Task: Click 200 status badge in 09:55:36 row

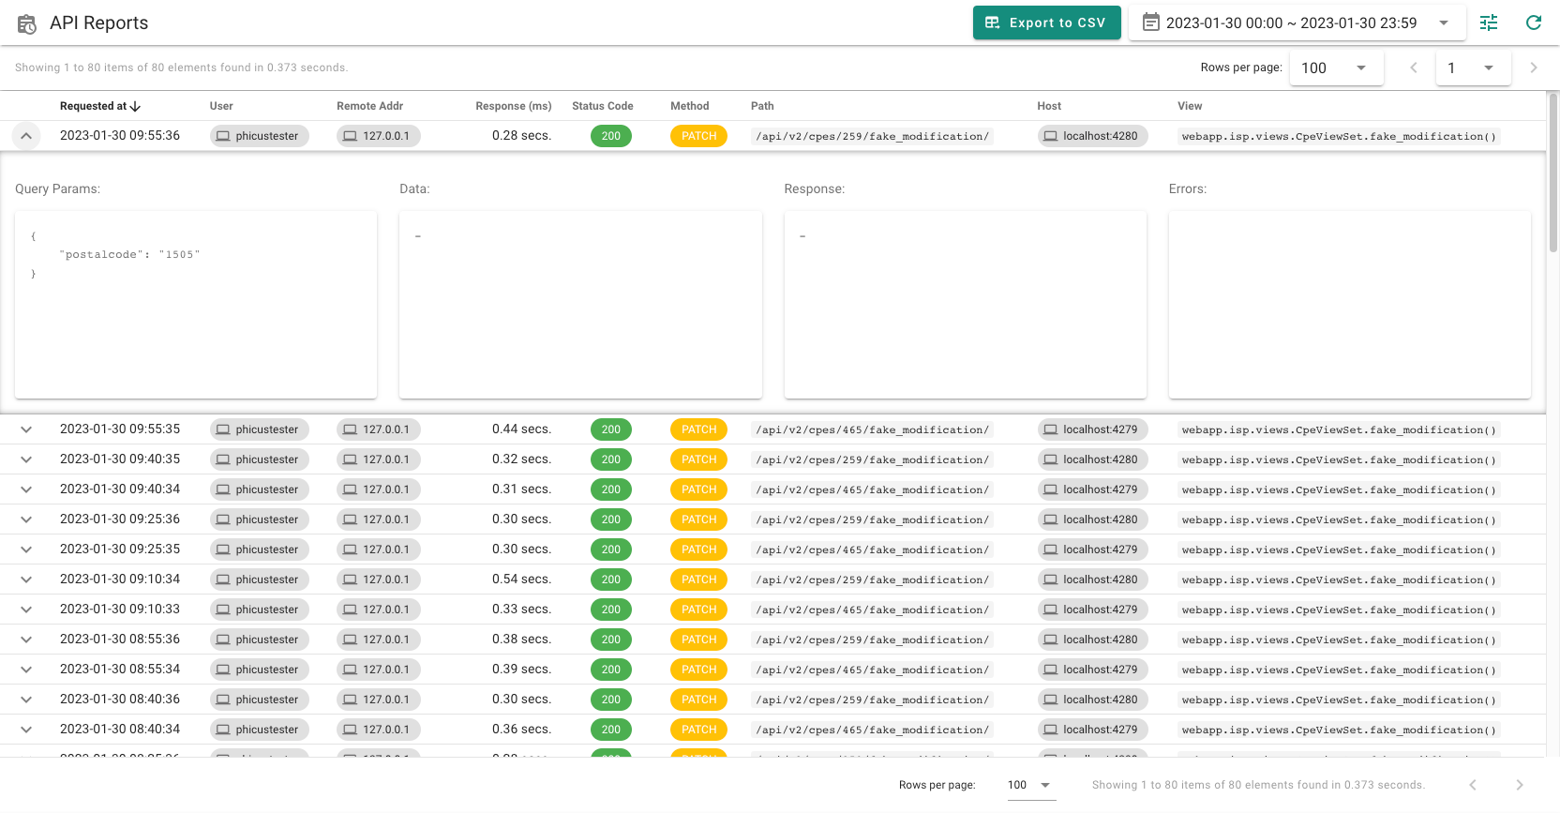Action: coord(611,136)
